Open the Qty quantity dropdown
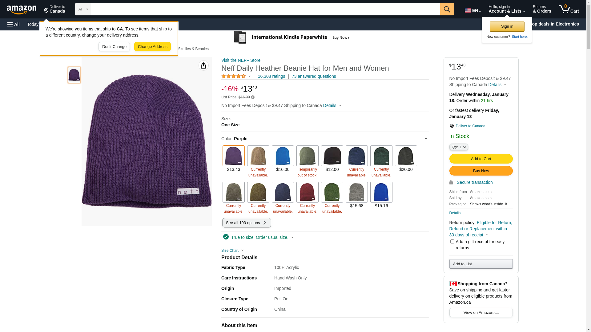The height and width of the screenshot is (332, 591). click(x=459, y=147)
